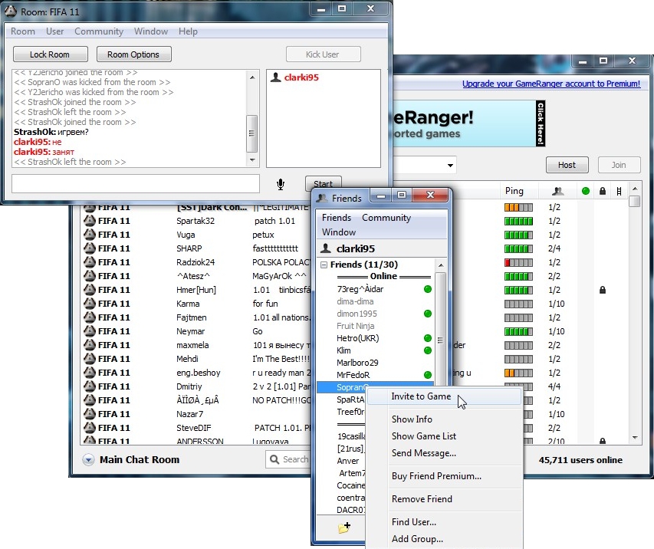Image resolution: width=654 pixels, height=549 pixels.
Task: Click green online dot next to 73reg^Àidar
Action: point(428,289)
